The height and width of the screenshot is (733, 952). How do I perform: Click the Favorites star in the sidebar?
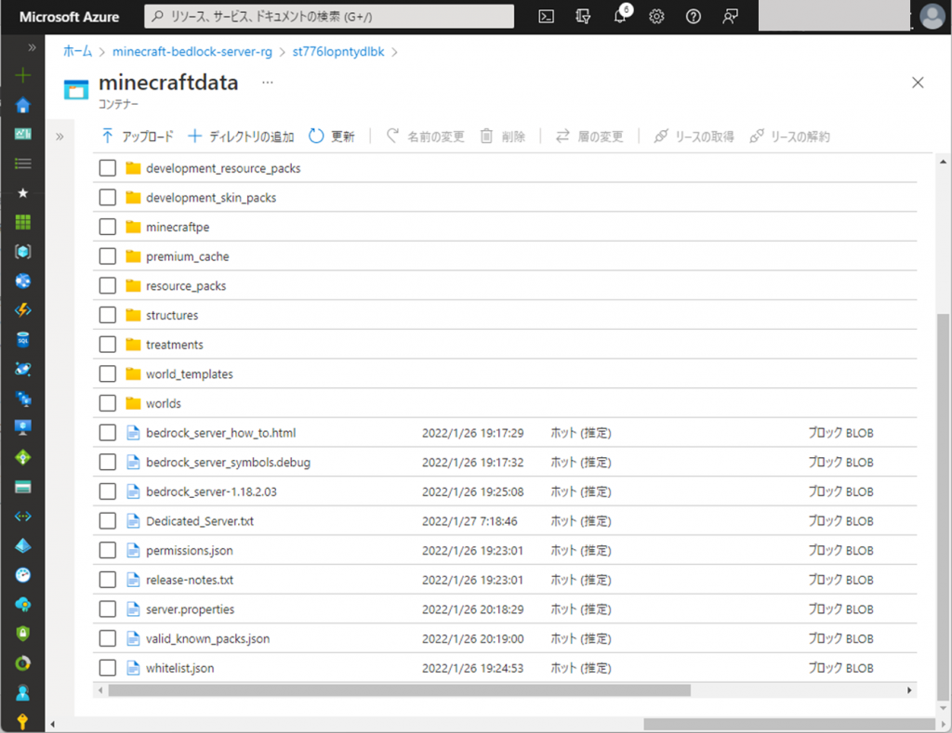[x=23, y=193]
